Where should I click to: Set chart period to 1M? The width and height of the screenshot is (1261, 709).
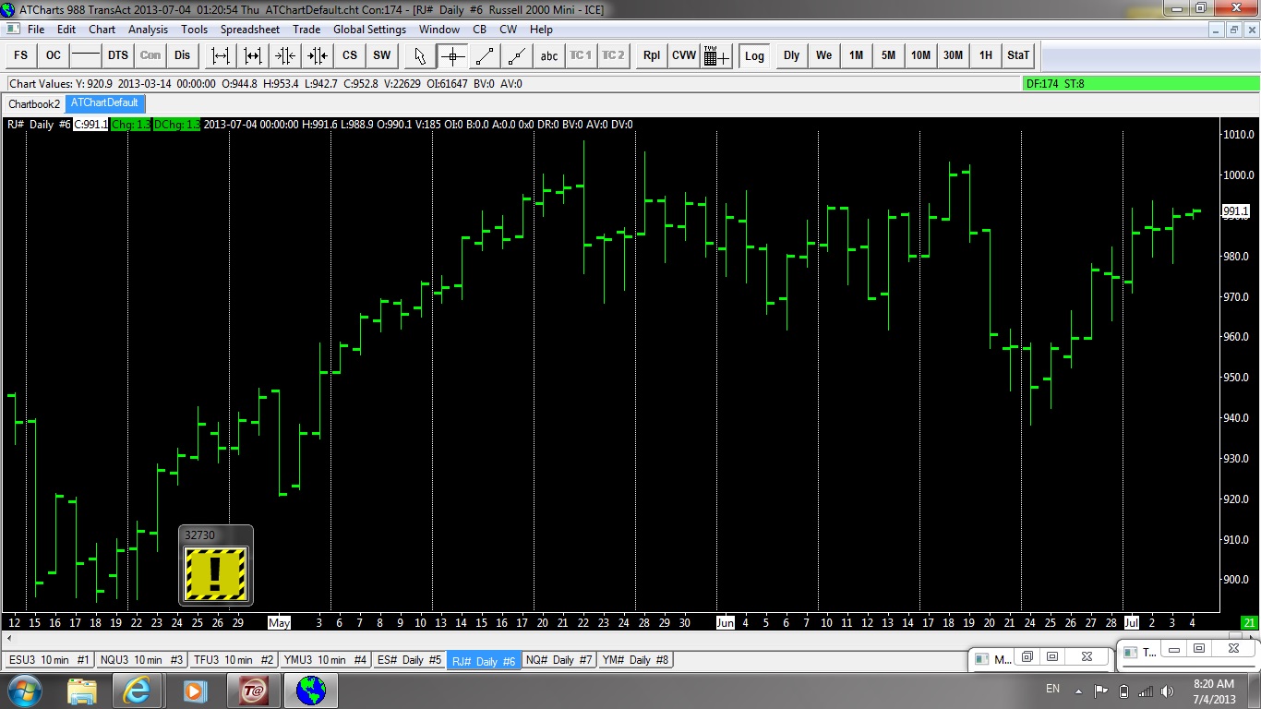(857, 55)
